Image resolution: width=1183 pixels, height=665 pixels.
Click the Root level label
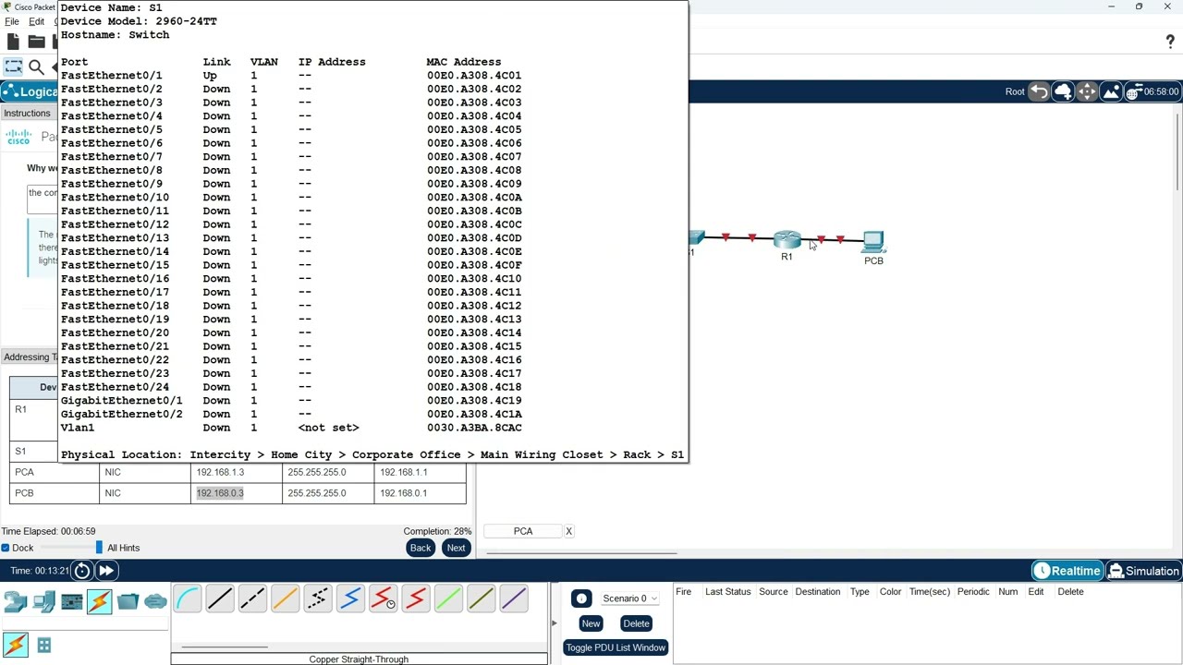[x=1015, y=91]
